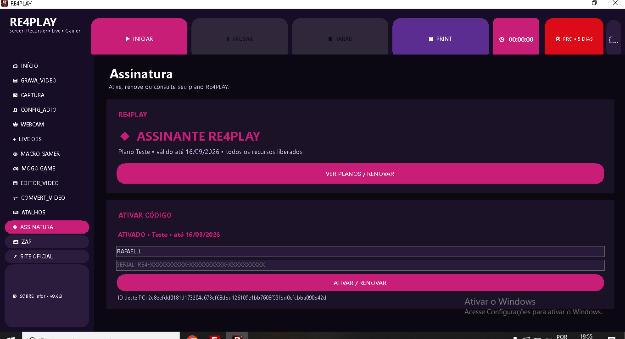Click the 'ID deste PC' hash text
625x339 pixels.
coord(222,298)
